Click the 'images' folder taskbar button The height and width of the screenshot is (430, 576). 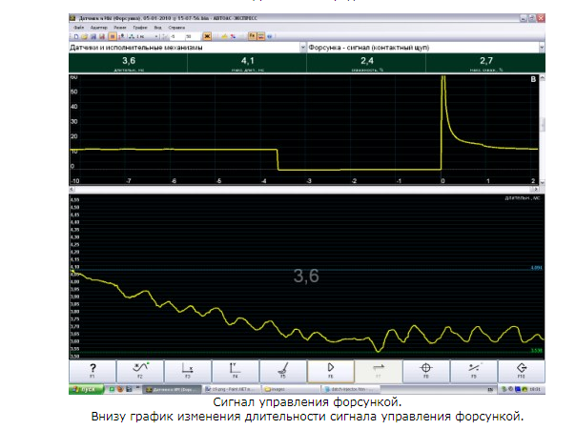[290, 389]
